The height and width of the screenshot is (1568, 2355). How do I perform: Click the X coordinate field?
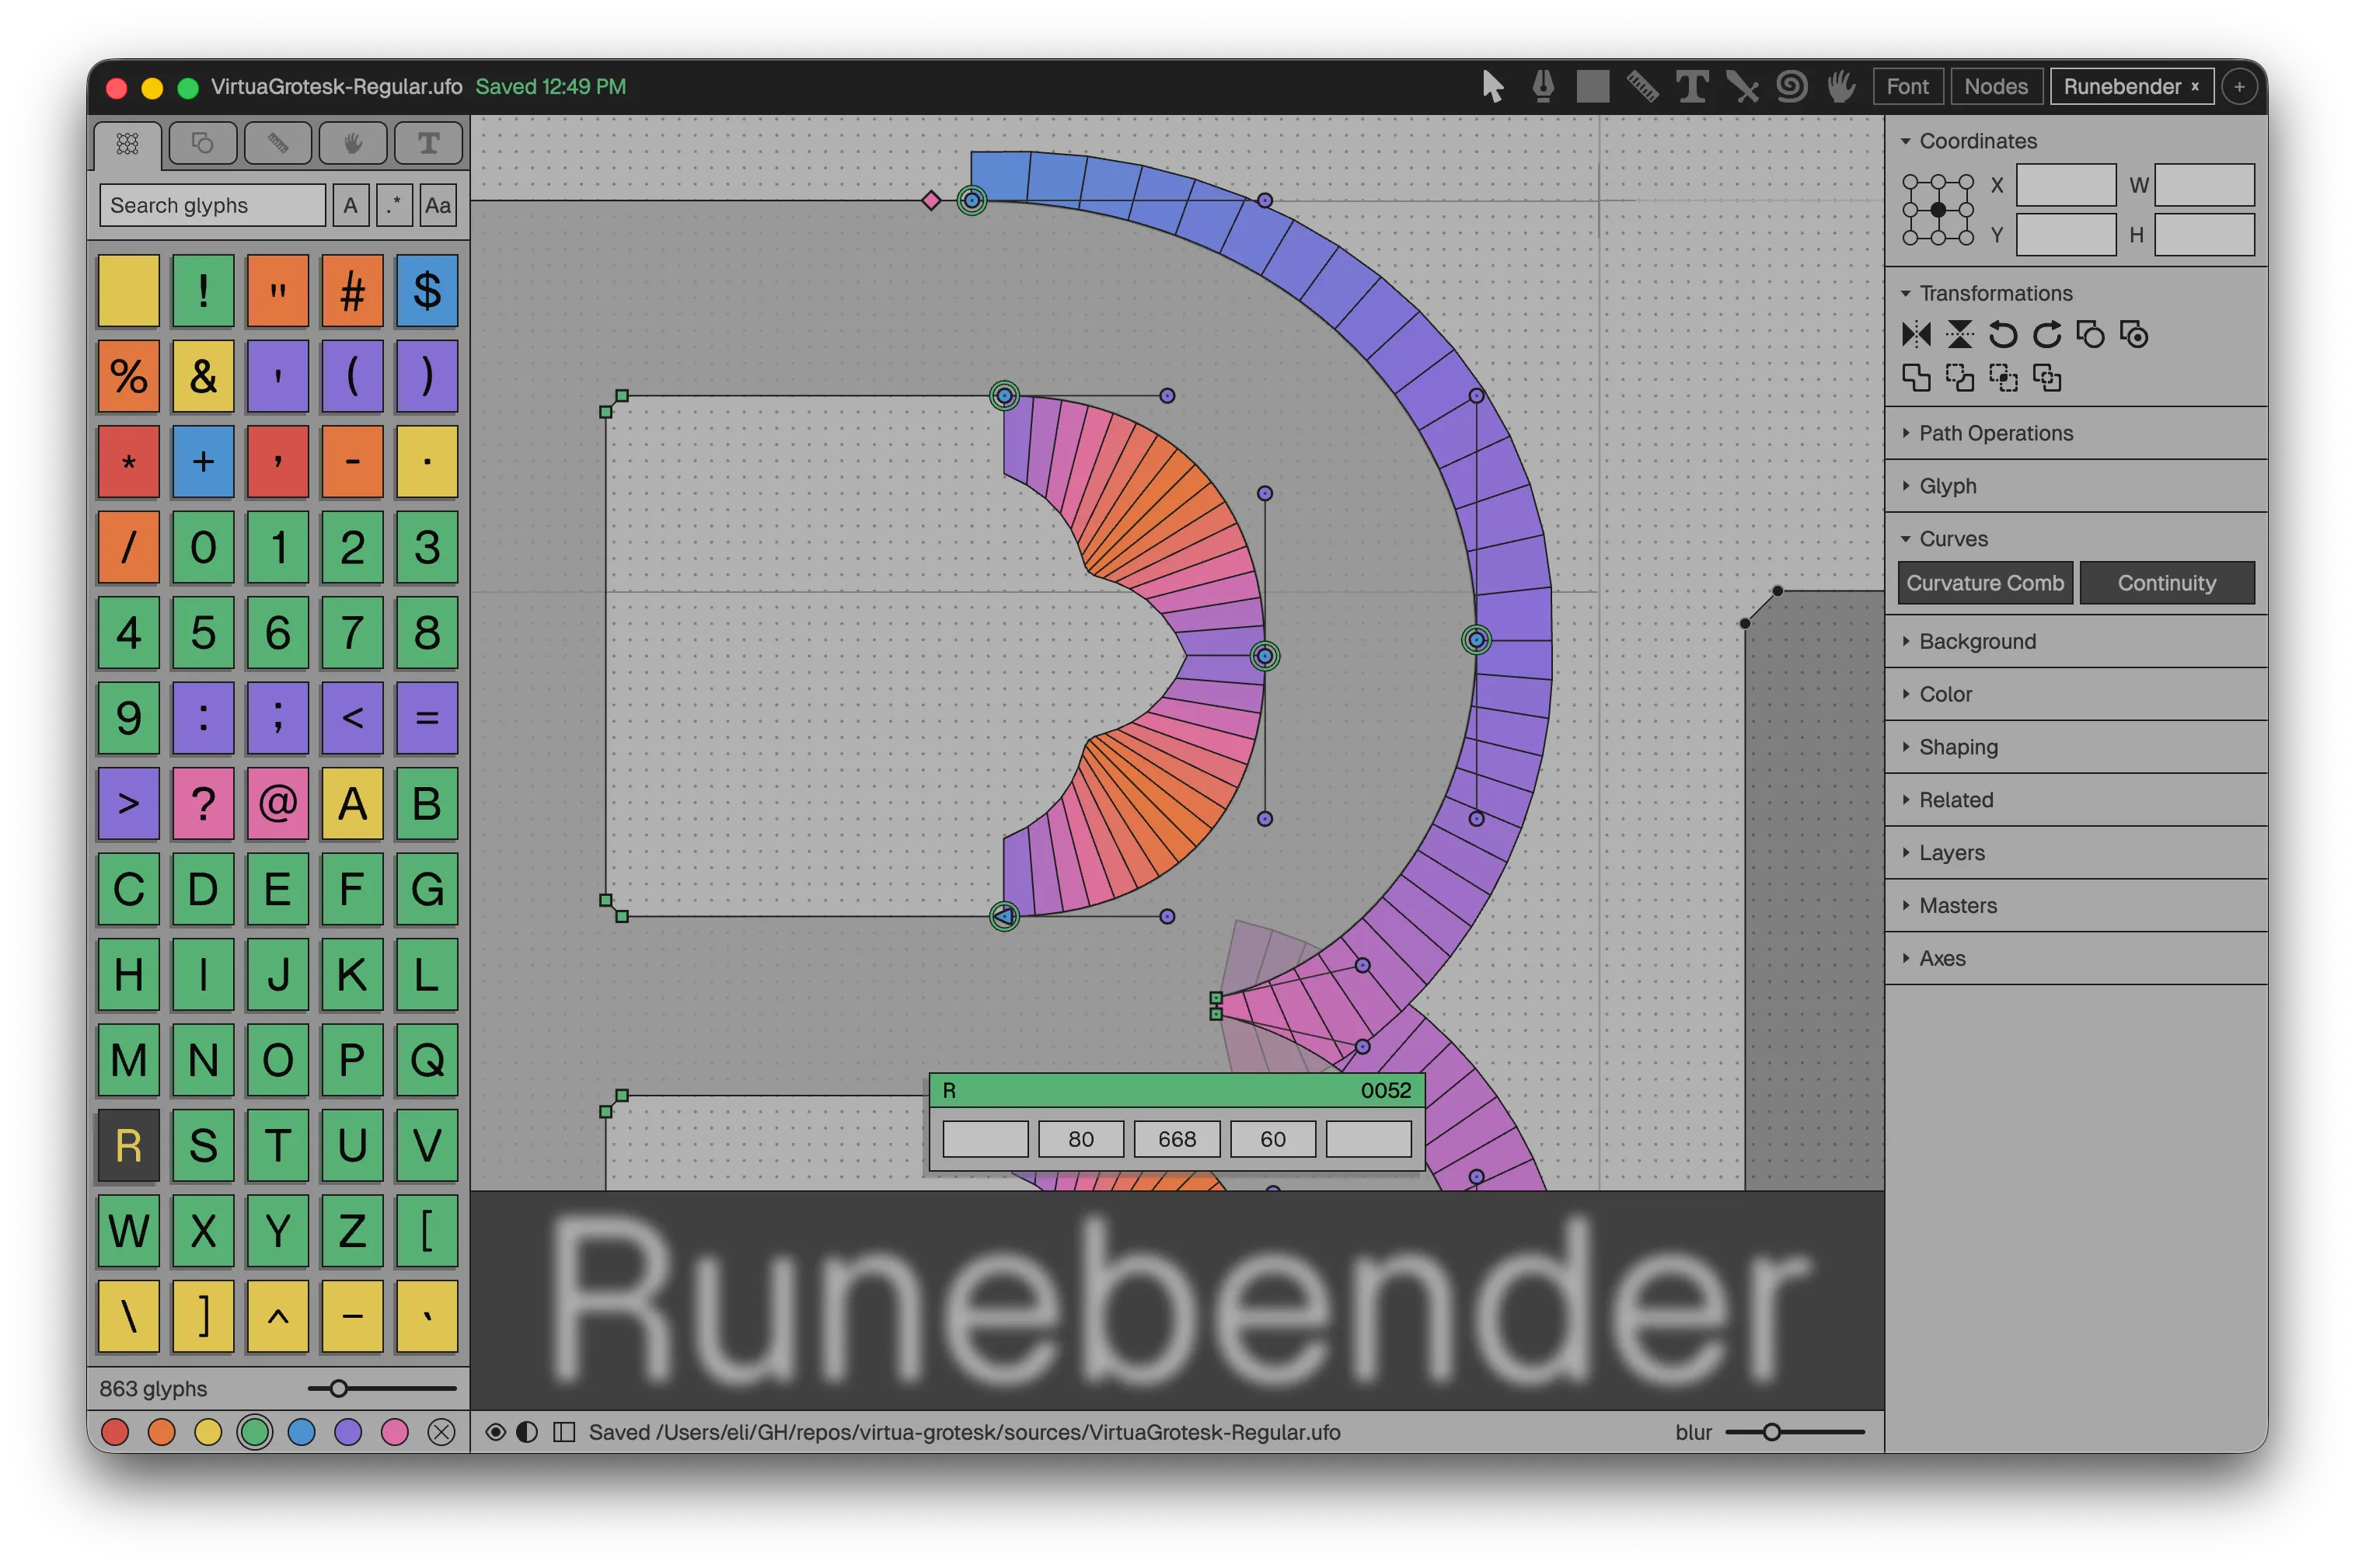[x=2065, y=185]
